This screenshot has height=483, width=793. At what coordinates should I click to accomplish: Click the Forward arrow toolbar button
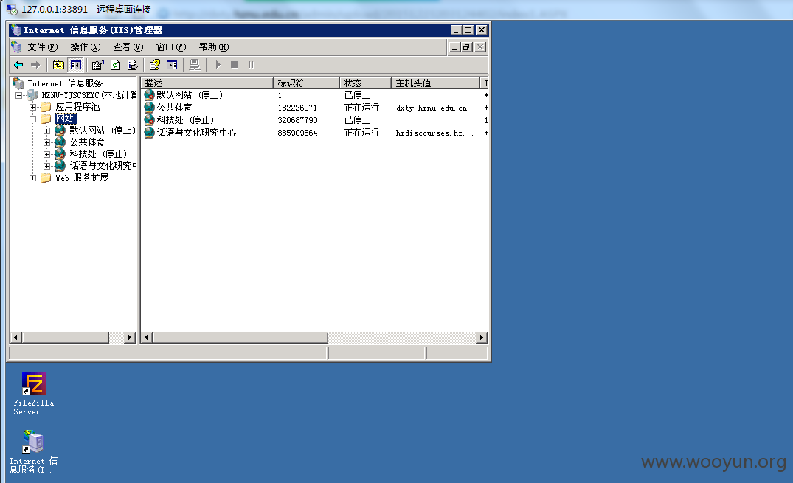pyautogui.click(x=35, y=65)
